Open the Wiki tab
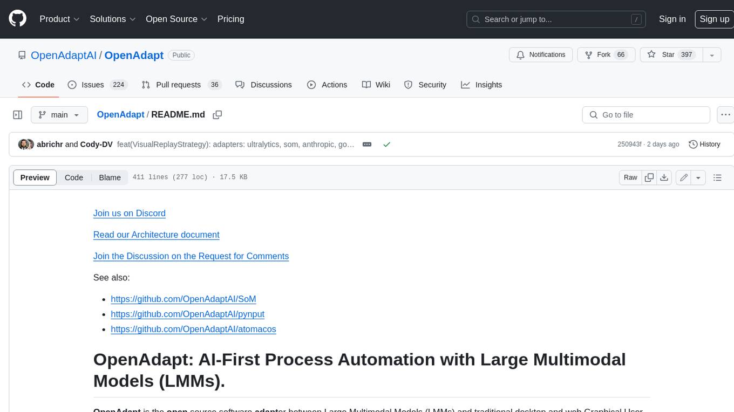 (x=376, y=85)
